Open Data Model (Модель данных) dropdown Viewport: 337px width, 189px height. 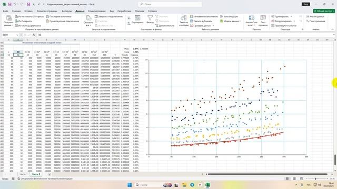230,21
